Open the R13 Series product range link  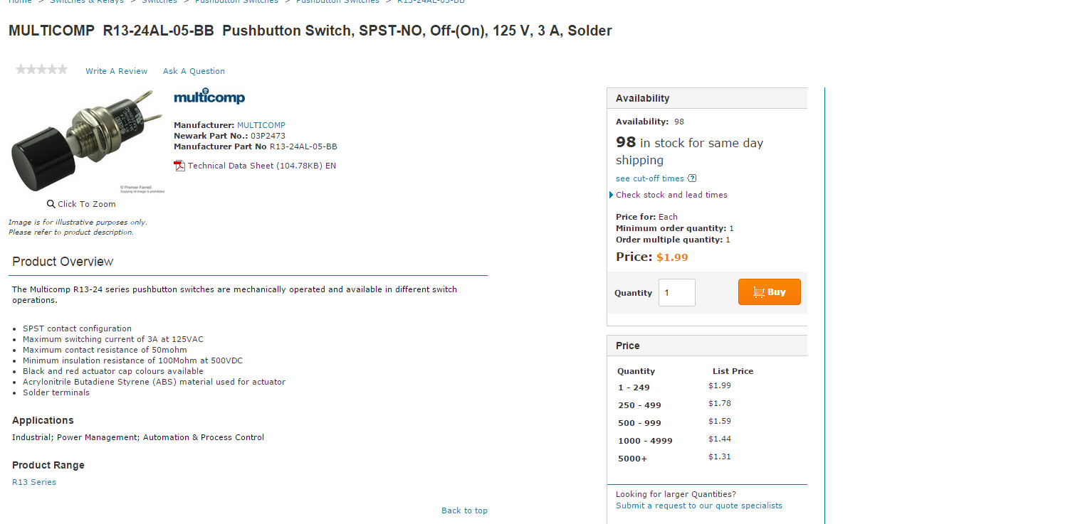34,482
